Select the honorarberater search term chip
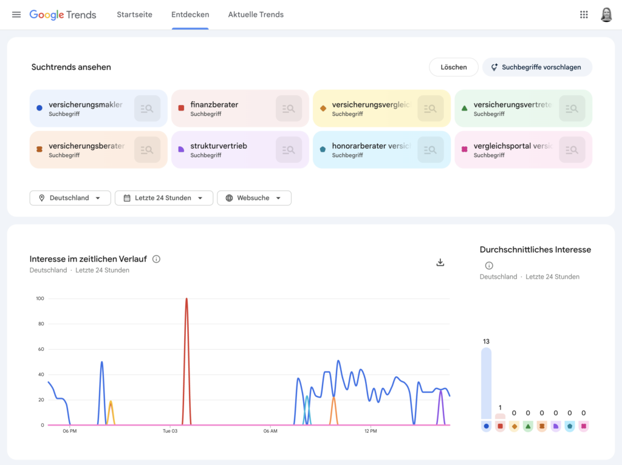622x465 pixels. click(x=364, y=149)
